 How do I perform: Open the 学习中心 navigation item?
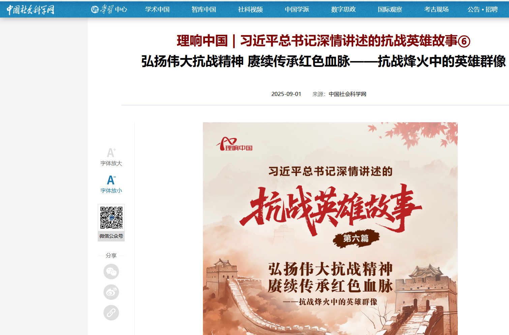point(109,9)
